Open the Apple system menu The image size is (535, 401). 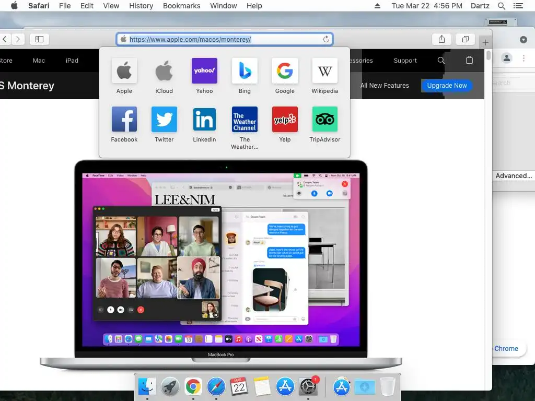point(14,5)
